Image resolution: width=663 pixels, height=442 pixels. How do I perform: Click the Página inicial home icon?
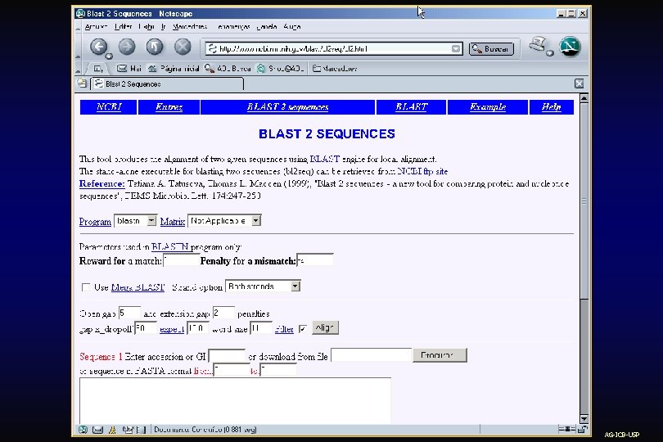tap(152, 69)
